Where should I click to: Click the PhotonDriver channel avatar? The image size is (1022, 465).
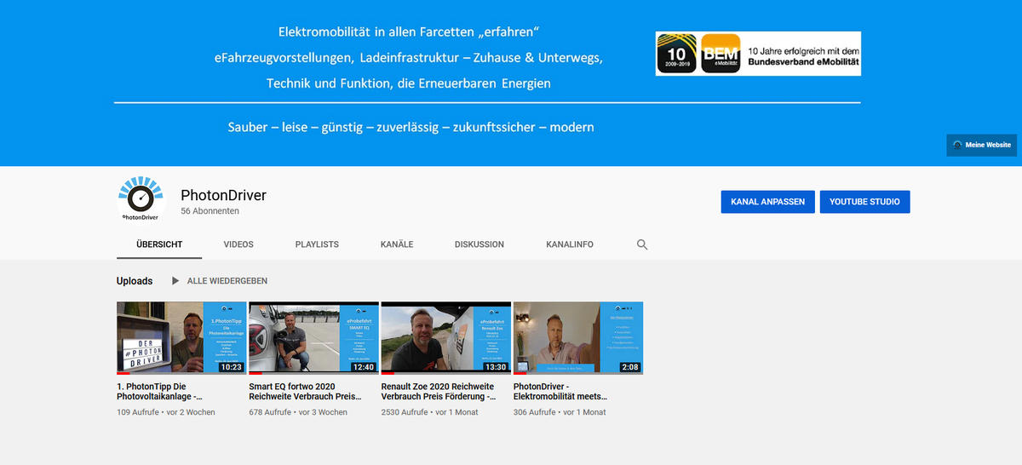click(141, 201)
